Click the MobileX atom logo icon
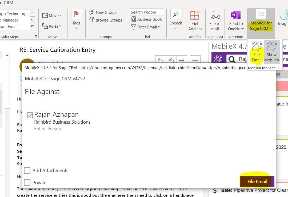 pos(218,59)
